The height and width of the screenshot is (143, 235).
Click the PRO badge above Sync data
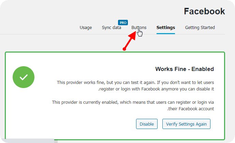(122, 23)
